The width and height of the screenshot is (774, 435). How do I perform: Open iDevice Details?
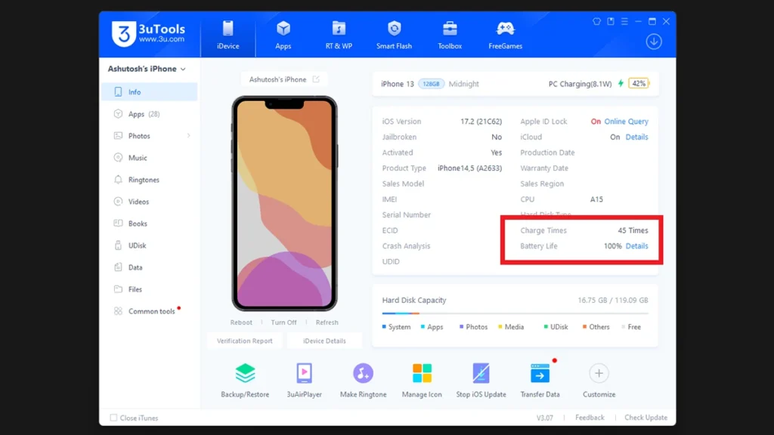pos(324,341)
